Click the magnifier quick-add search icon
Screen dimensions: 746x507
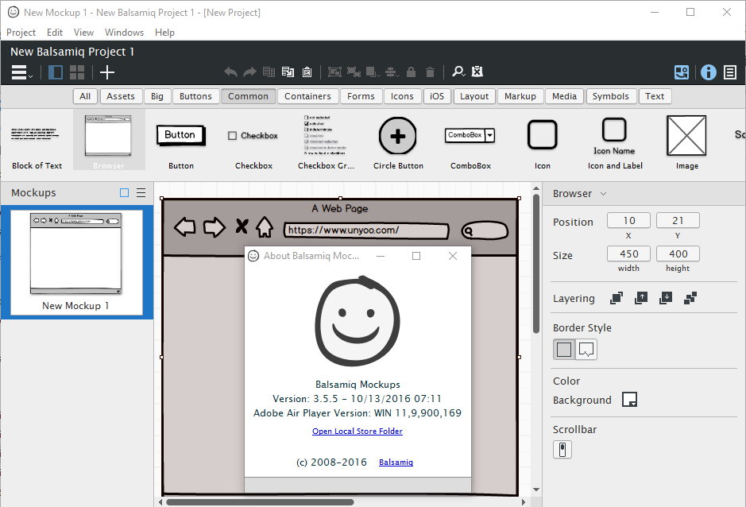pos(458,72)
